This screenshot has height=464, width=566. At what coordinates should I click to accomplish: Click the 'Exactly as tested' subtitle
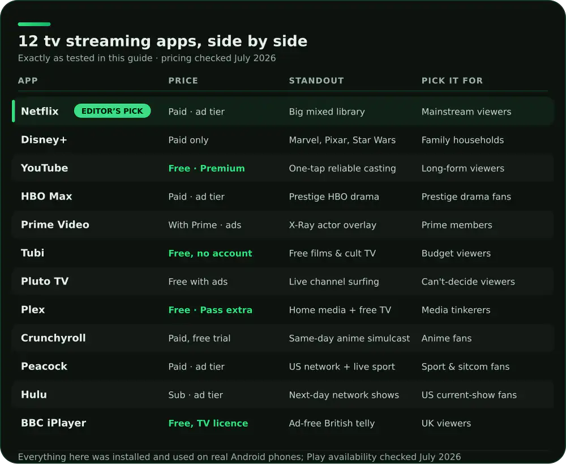pos(147,58)
